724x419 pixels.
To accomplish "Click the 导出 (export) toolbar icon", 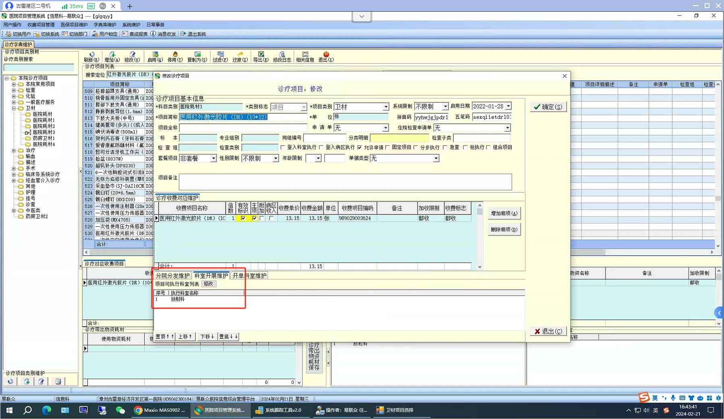I will pyautogui.click(x=261, y=56).
